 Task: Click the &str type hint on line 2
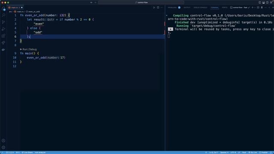[x=51, y=20]
